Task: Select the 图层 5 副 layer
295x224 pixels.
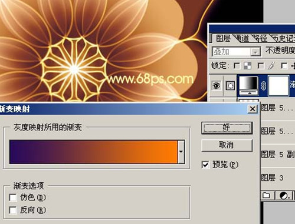Action: (x=278, y=155)
